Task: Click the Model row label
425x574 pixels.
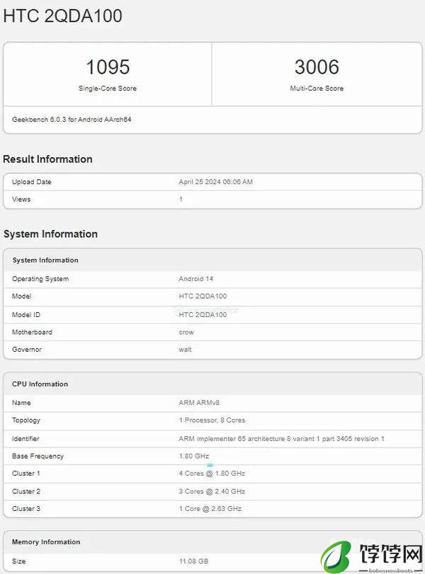Action: click(22, 296)
